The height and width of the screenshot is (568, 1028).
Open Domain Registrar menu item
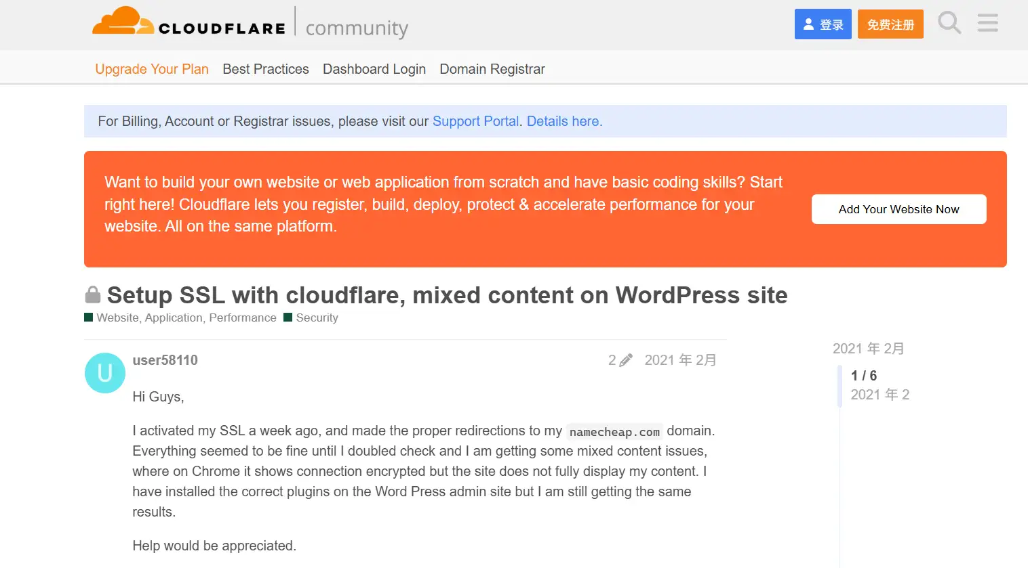coord(492,69)
